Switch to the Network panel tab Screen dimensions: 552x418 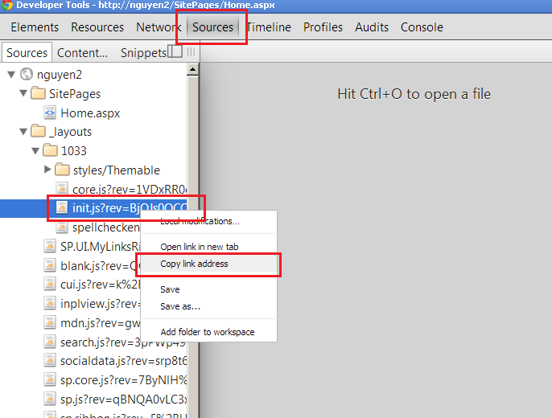coord(158,27)
